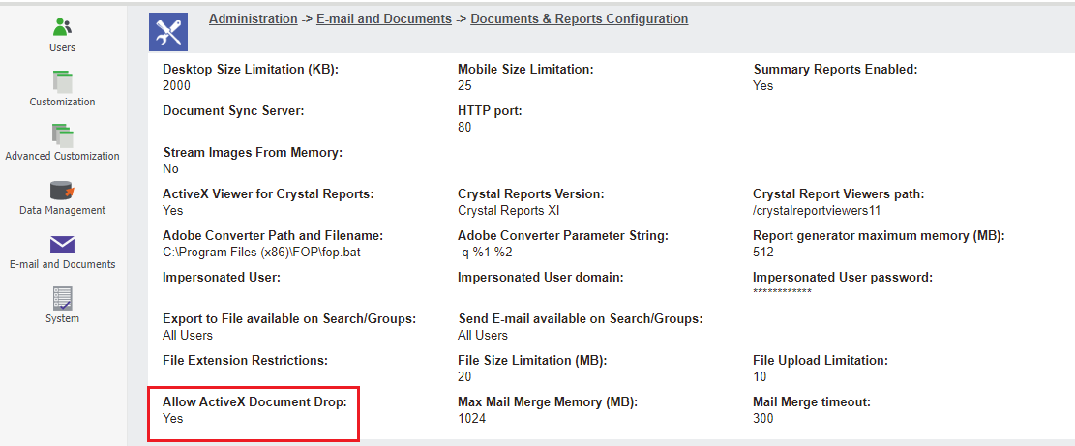Click the Impersonated User label
This screenshot has width=1075, height=446.
(223, 278)
